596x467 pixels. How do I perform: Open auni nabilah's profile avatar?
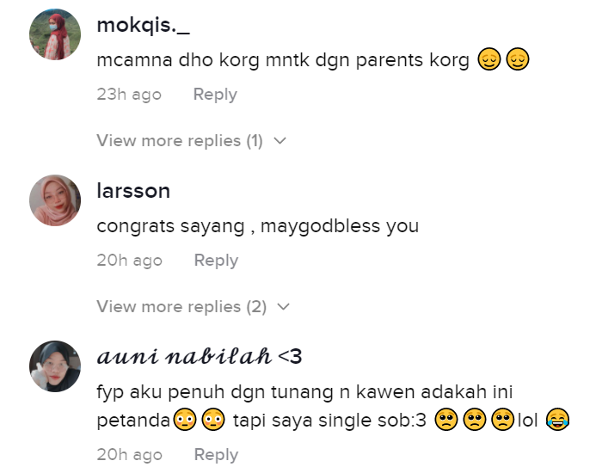pyautogui.click(x=55, y=366)
